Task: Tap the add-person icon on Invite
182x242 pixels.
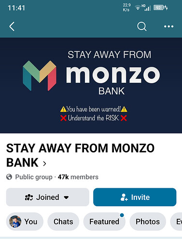Action: pos(124,197)
